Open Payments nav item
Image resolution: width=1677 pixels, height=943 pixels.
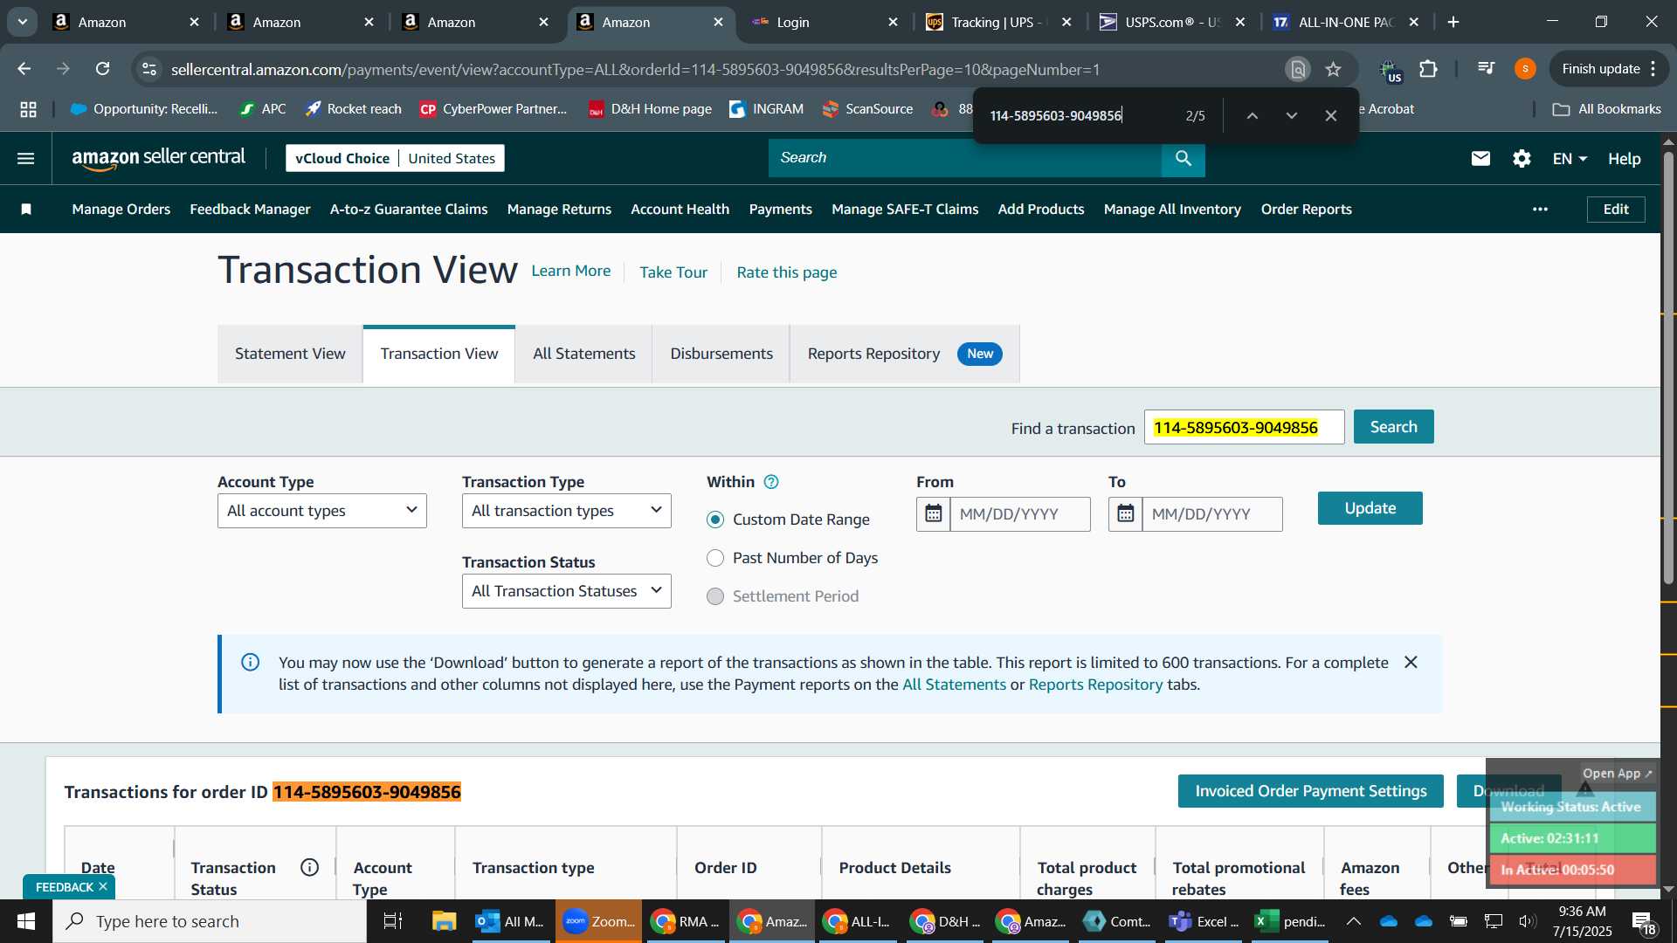coord(780,209)
